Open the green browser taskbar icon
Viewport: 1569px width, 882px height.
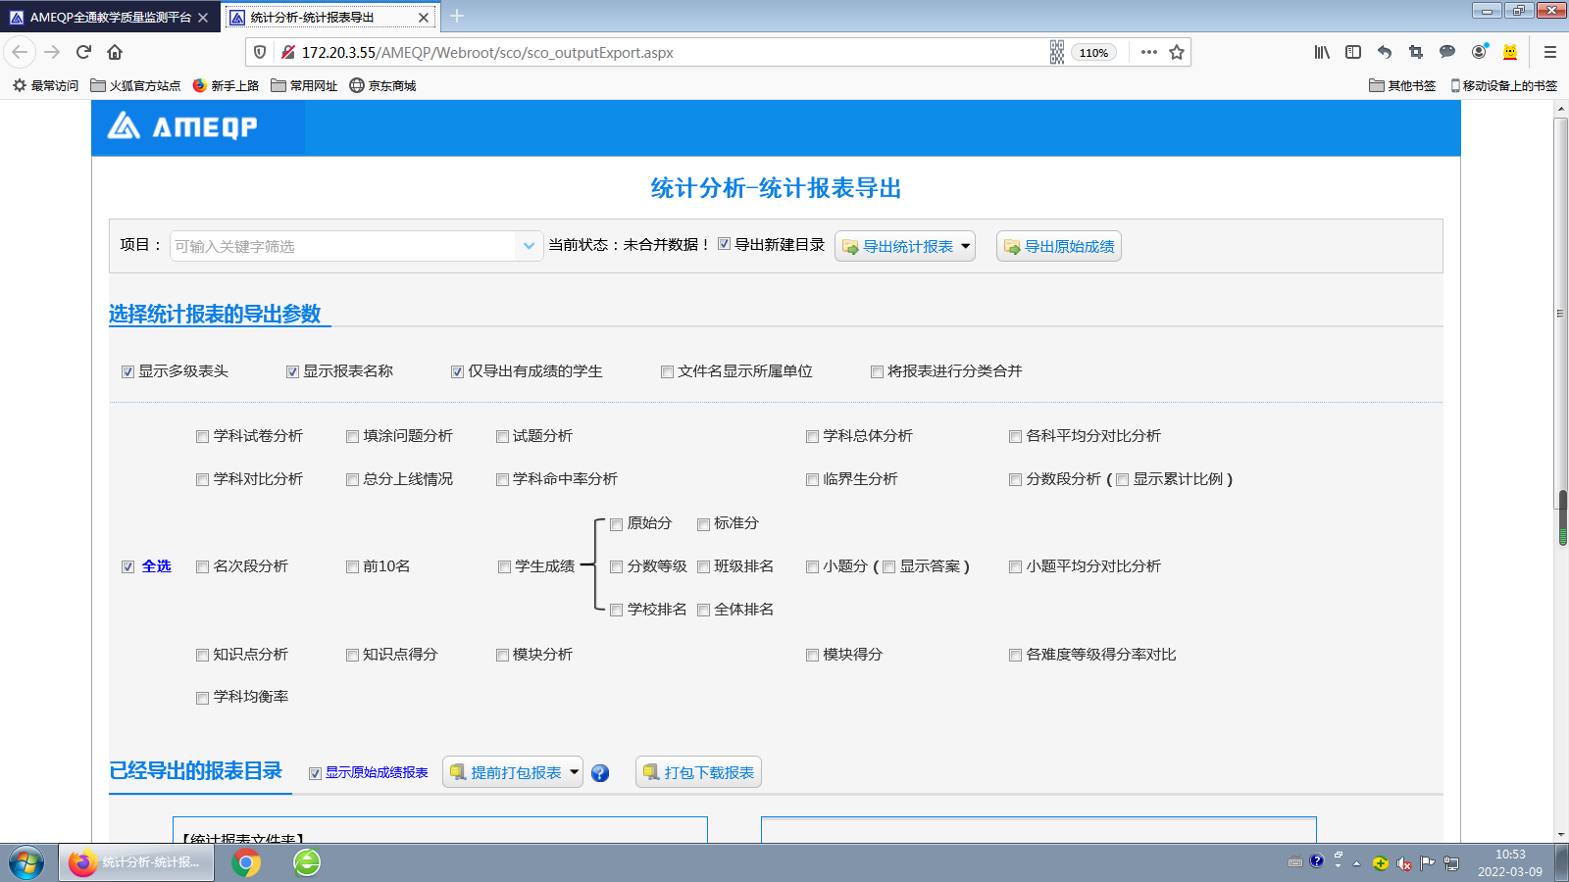pyautogui.click(x=307, y=862)
